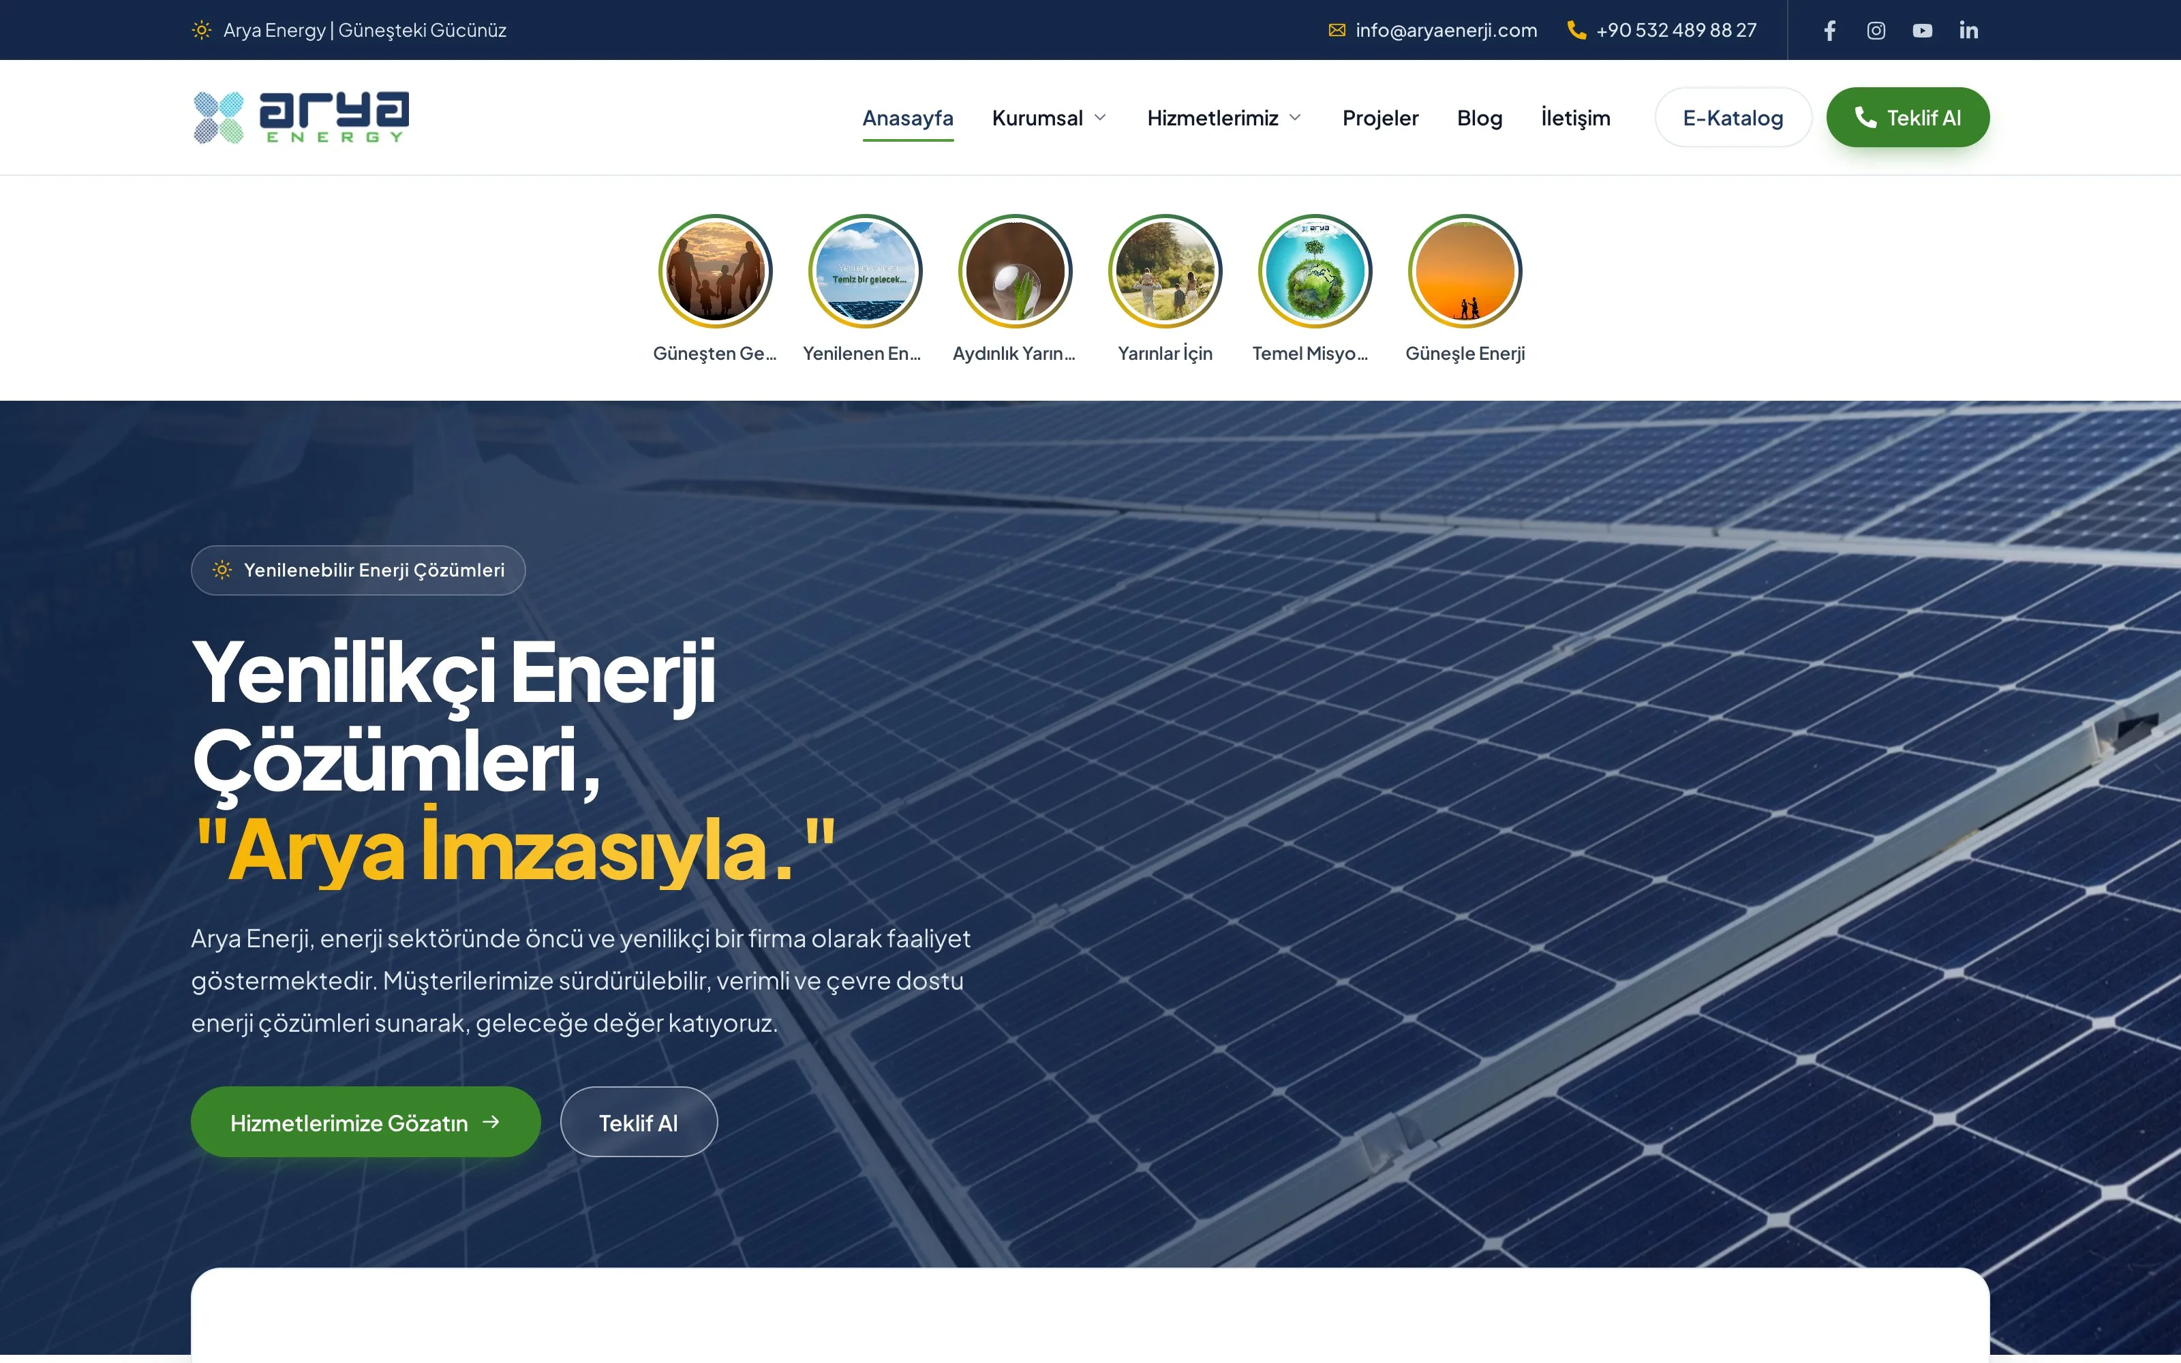
Task: Open the YouTube social icon
Action: [1922, 31]
